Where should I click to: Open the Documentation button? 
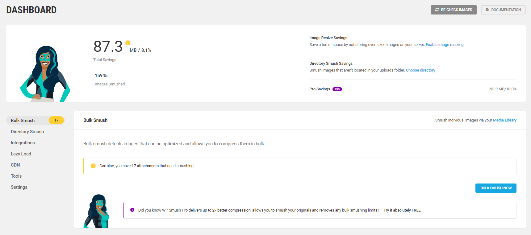click(503, 10)
